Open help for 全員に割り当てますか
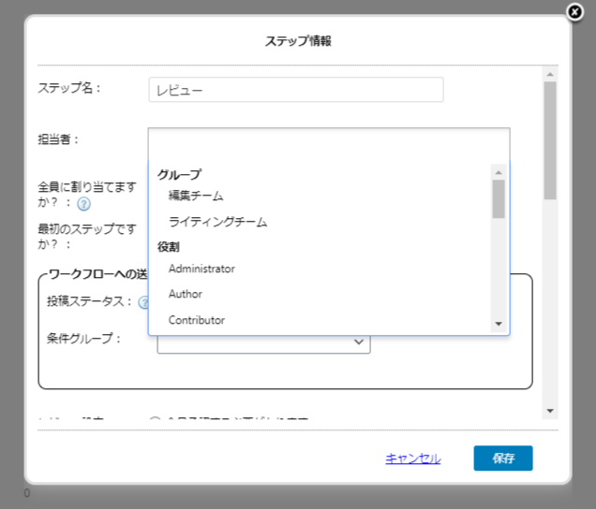Screen dimensions: 596x509 83,204
